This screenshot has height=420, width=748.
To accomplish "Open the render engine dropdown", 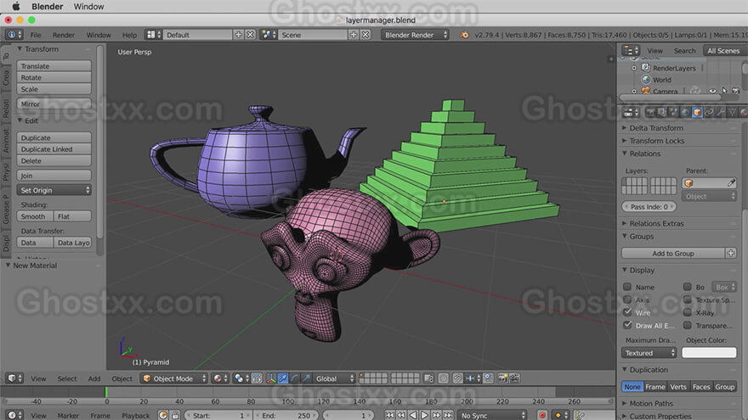I will 415,35.
